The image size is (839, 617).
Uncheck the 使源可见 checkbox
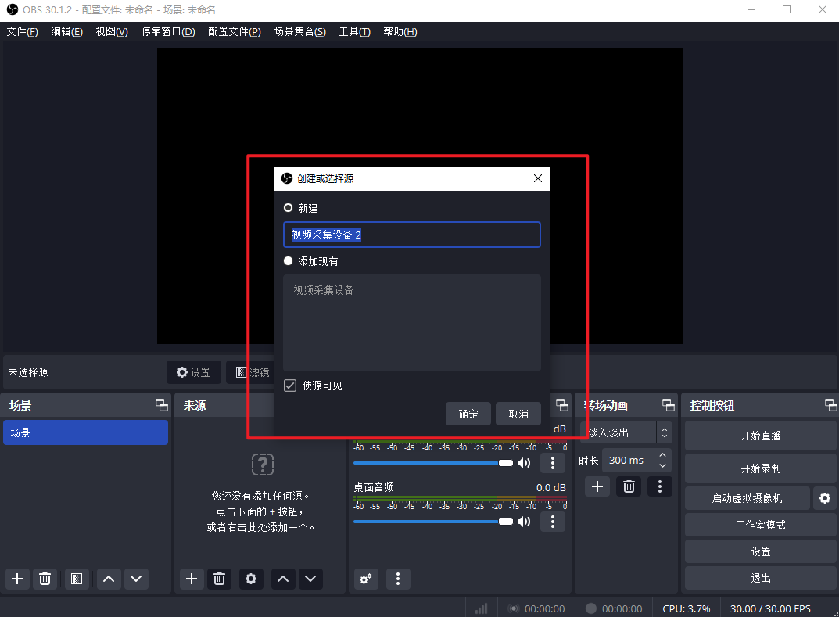tap(290, 386)
